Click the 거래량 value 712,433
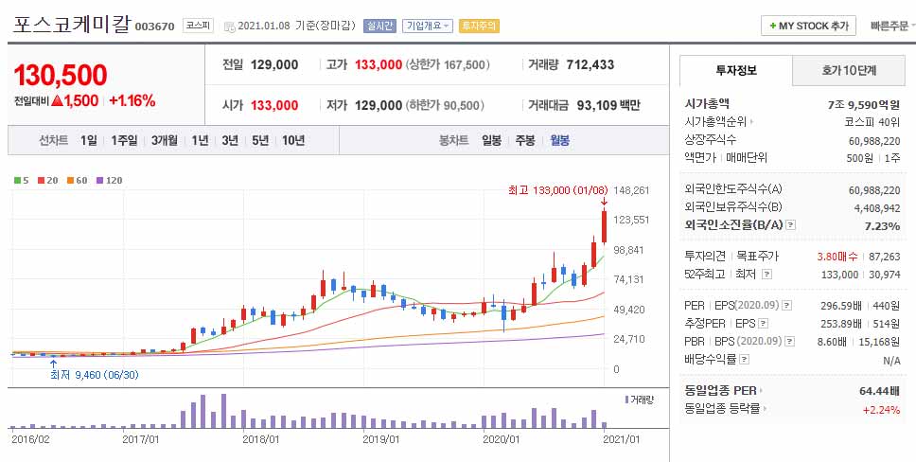 [590, 65]
